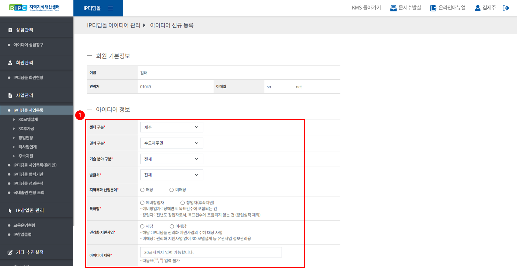Open 온라인매뉴얼 manual icon

433,8
